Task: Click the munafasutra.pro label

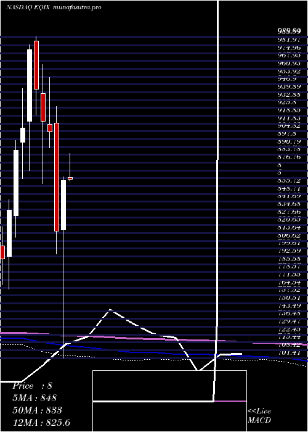Action: coord(77,7)
